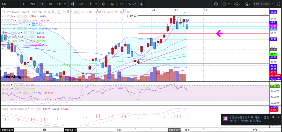
Task: Toggle visibility of Stoch indicator
Action: [x=24, y=93]
